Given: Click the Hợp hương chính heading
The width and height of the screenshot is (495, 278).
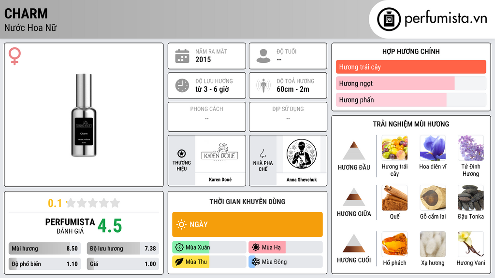Looking at the screenshot, I should click(411, 51).
